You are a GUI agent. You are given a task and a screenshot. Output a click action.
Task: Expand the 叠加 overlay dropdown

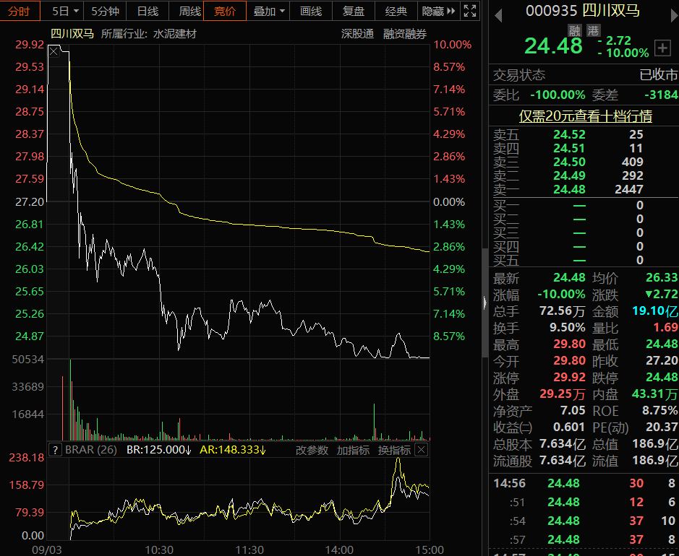[x=269, y=11]
